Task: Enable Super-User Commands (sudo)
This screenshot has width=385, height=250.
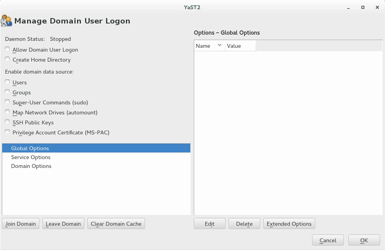Action: (7, 102)
